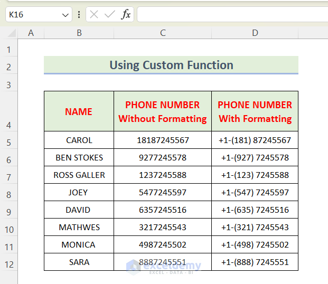Open the Name Box dropdown arrow

[x=65, y=15]
